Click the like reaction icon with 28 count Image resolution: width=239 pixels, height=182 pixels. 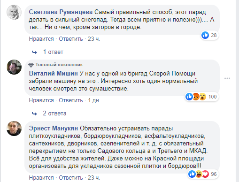pos(205,35)
